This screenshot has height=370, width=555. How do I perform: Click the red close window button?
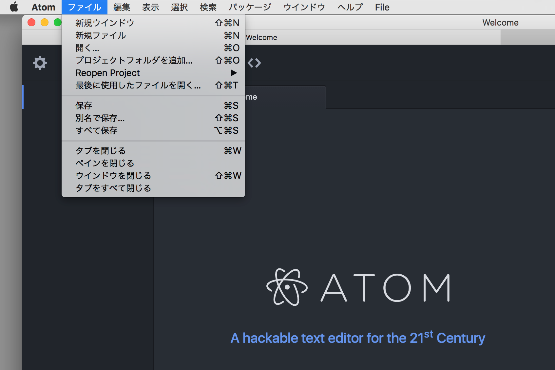click(x=31, y=22)
